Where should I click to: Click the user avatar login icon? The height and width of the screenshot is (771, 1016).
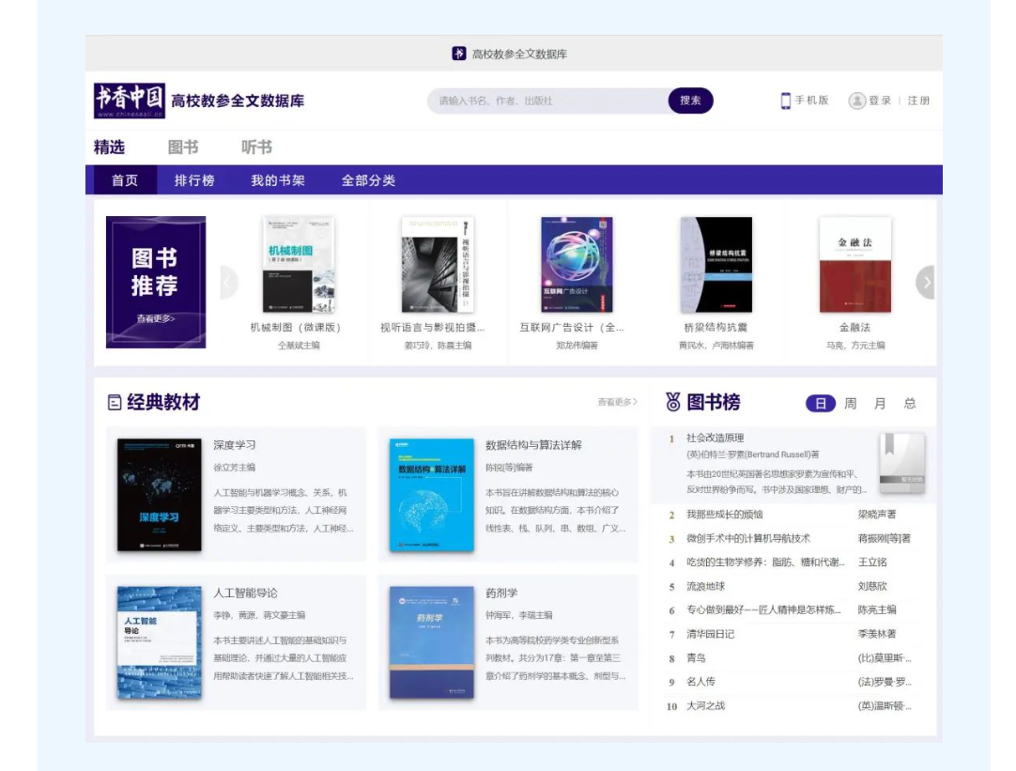tap(856, 100)
